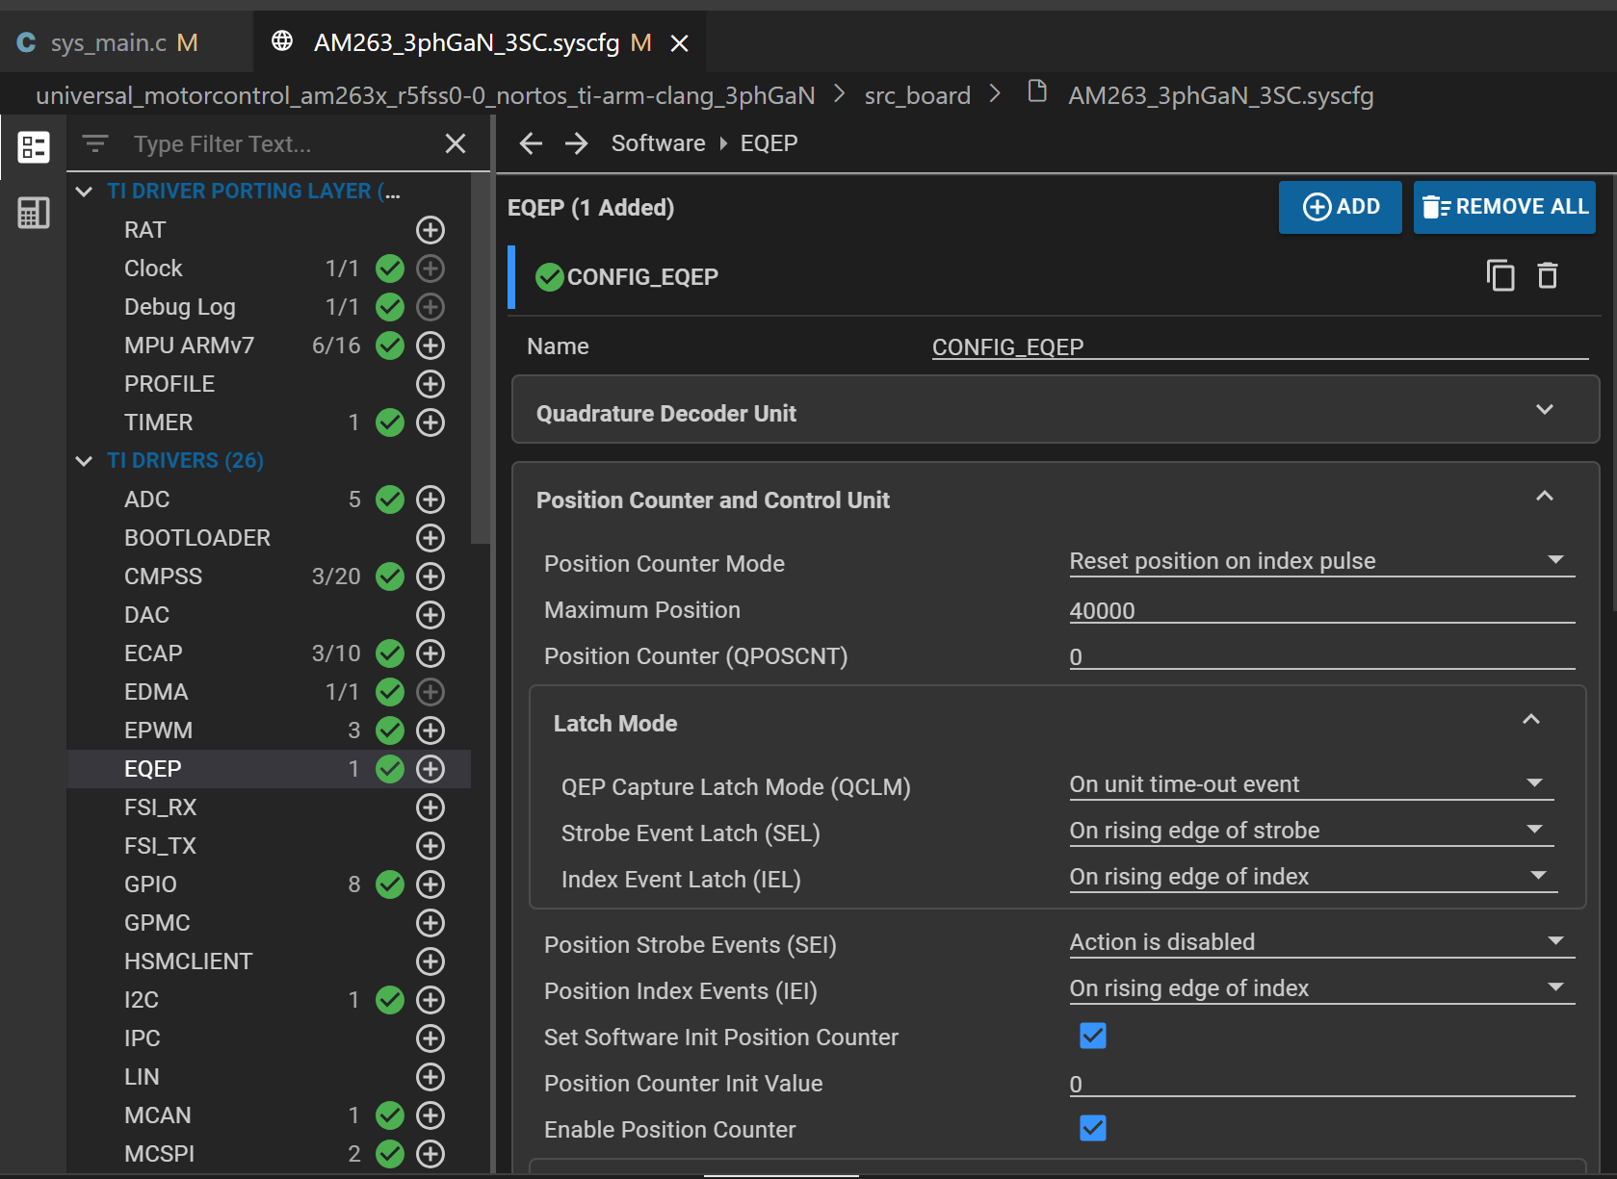This screenshot has height=1179, width=1617.
Task: Select EPWM in the drivers list
Action: click(x=159, y=730)
